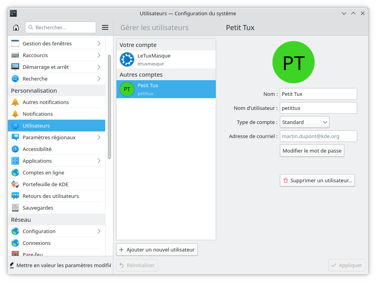376x282 pixels.
Task: Click the Comptes en ligne globe icon
Action: 15,172
